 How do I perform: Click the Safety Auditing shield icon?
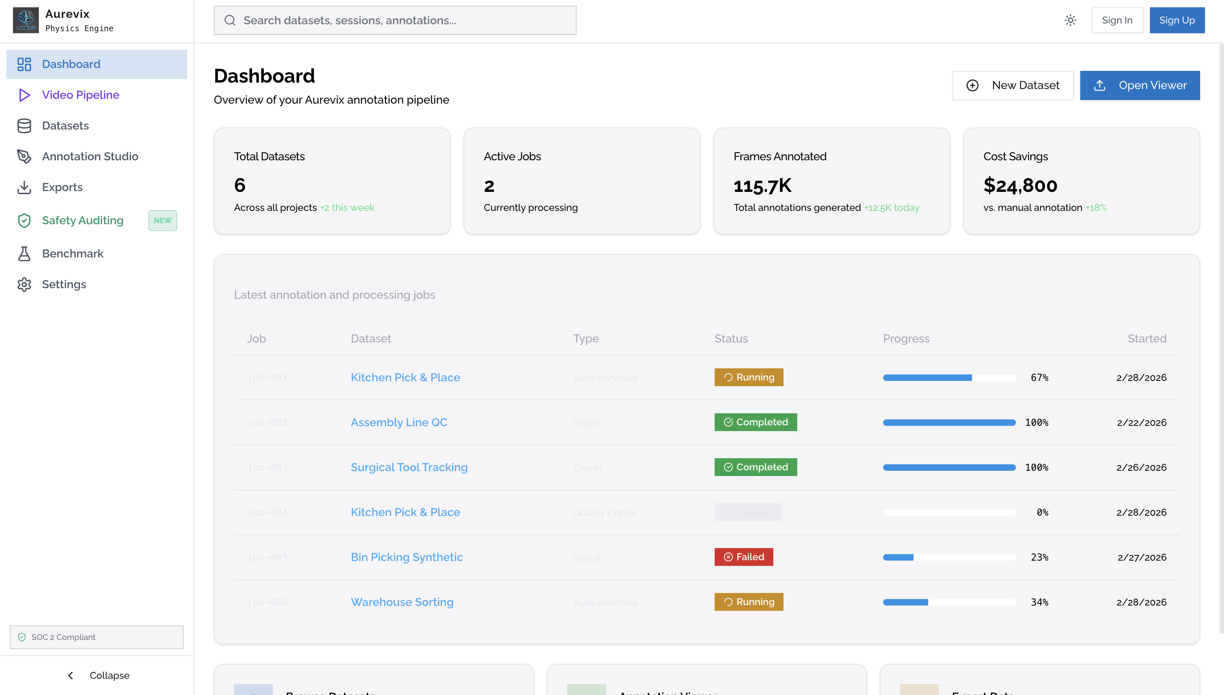pyautogui.click(x=24, y=221)
